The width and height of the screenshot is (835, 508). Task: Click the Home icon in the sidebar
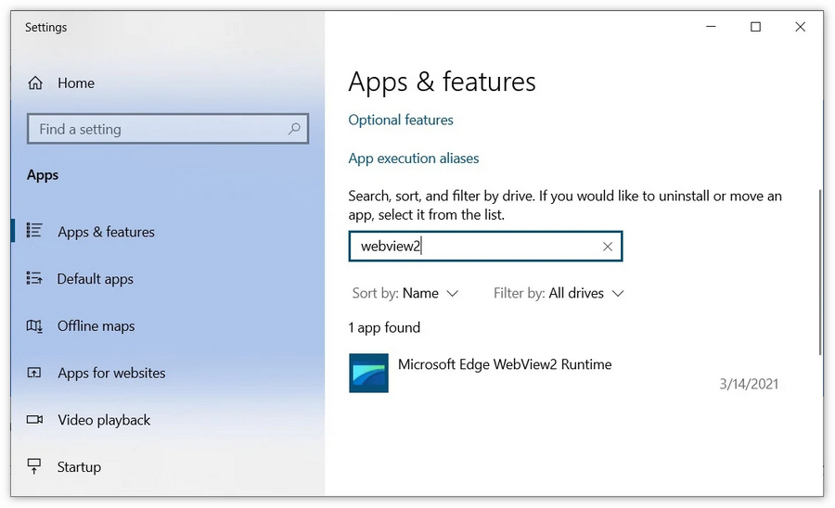tap(35, 83)
